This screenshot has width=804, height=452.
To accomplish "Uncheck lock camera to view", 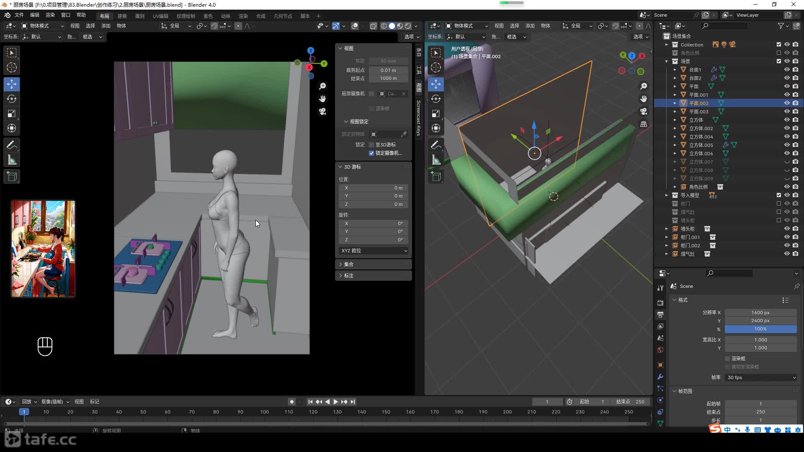I will coord(371,153).
